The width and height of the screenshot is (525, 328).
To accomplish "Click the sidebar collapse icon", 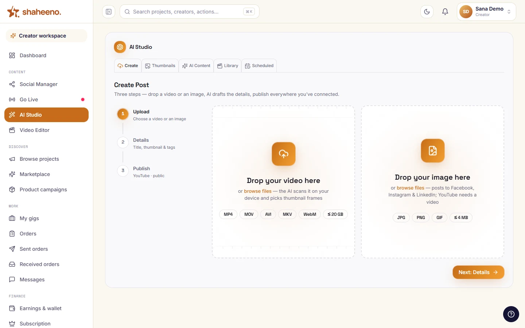I will pyautogui.click(x=109, y=12).
